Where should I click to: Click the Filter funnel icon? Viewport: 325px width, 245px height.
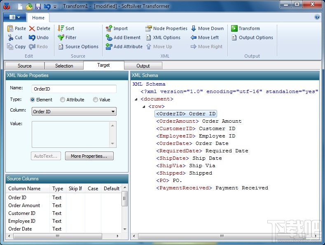click(x=61, y=37)
